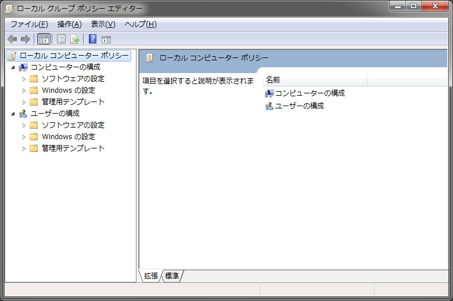This screenshot has height=301, width=453.
Task: Collapse the ユーザーの構成 tree node
Action: point(13,114)
